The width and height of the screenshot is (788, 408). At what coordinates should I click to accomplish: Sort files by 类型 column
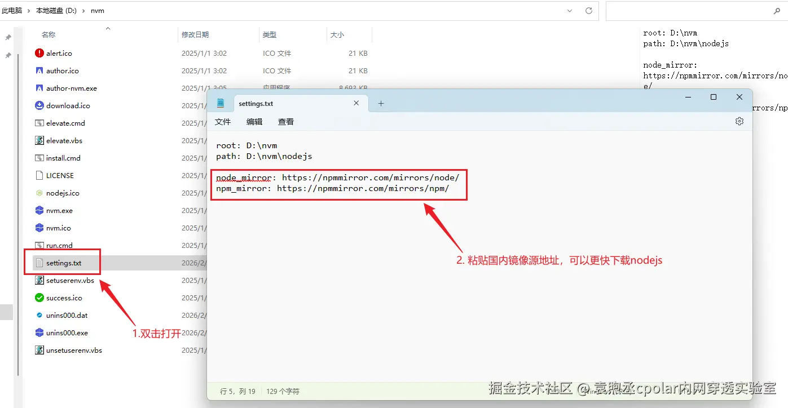click(x=270, y=35)
